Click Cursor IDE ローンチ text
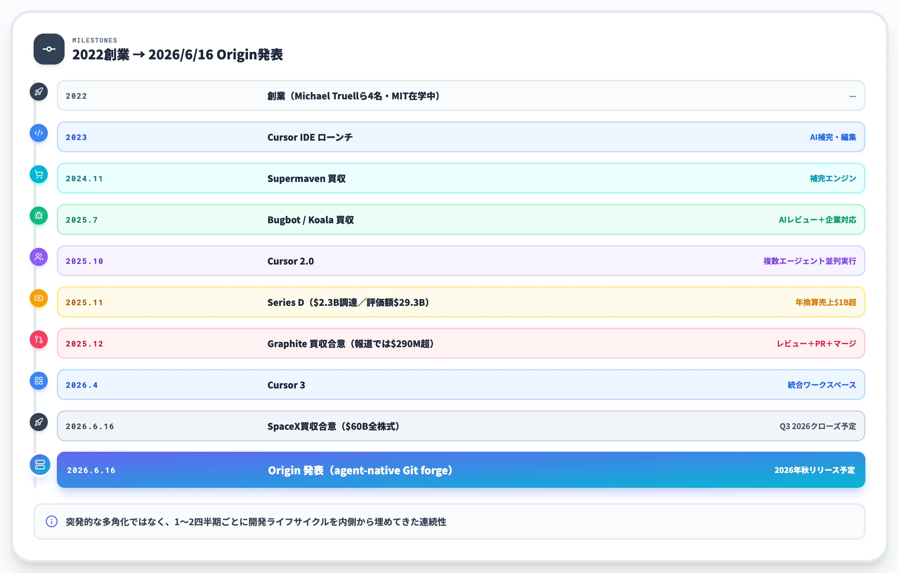This screenshot has width=899, height=573. (x=310, y=137)
